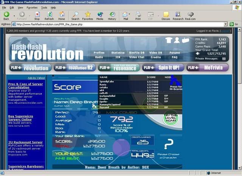Screen dimensions: 242x176
Task: Open the Favorites menu
Action: (31, 8)
